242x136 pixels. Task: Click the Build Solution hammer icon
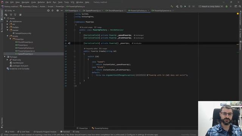click(172, 6)
